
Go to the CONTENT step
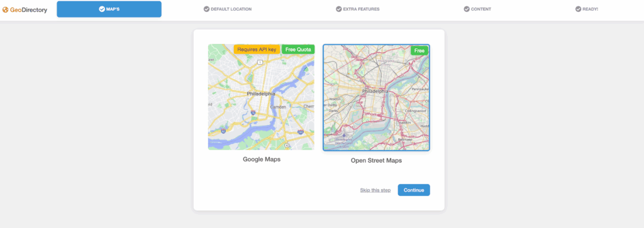point(477,9)
